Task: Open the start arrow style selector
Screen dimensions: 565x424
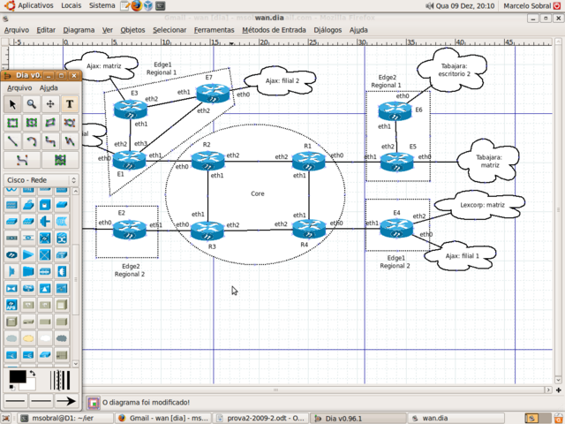Action: (x=15, y=402)
